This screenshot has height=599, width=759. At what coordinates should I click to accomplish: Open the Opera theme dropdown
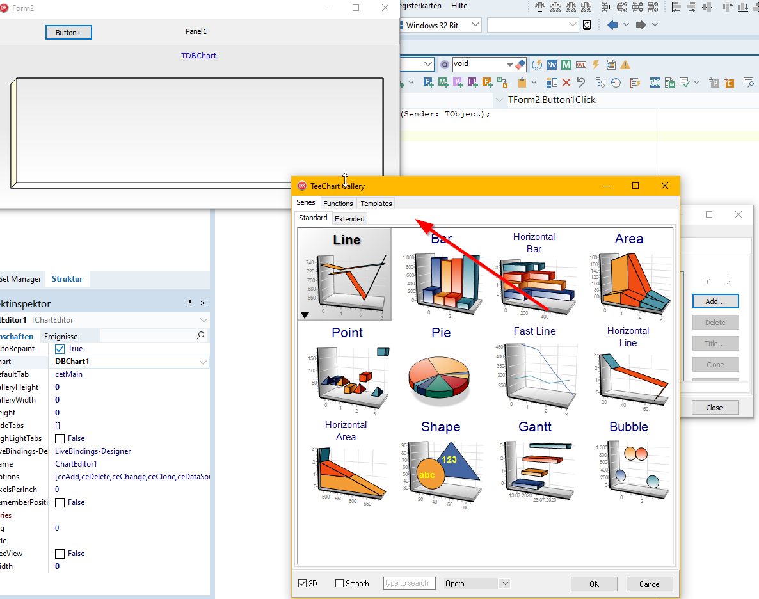[505, 584]
